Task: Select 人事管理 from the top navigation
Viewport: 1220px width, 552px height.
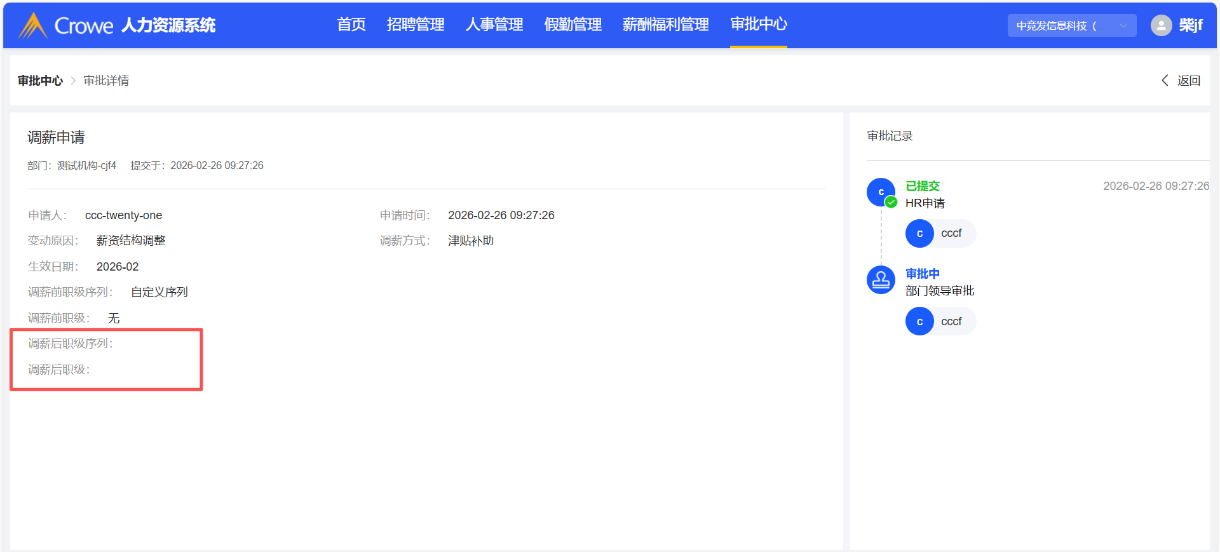Action: [x=494, y=25]
